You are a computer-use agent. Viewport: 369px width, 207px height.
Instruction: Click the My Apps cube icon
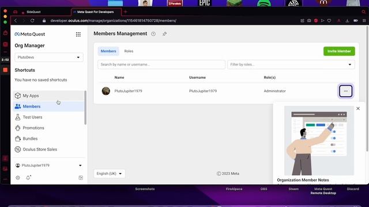click(18, 95)
